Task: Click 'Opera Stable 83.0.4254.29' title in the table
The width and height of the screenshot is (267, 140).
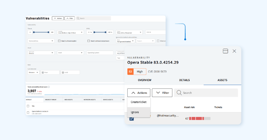Action: (40, 112)
